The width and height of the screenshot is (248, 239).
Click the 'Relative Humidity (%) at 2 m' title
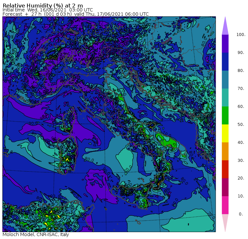43,6
